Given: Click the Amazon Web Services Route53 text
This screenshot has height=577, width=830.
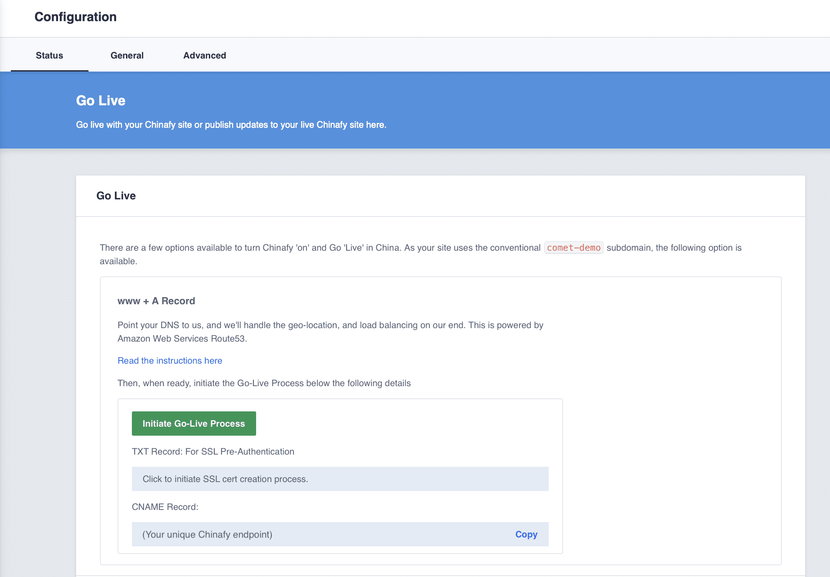Looking at the screenshot, I should (x=182, y=338).
